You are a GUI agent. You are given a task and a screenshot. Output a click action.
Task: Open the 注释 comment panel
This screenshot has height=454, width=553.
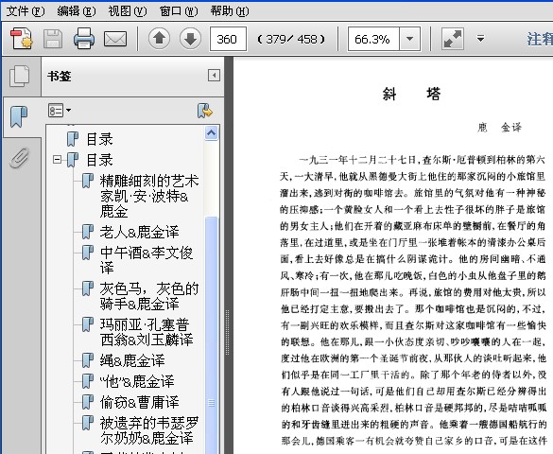point(540,39)
